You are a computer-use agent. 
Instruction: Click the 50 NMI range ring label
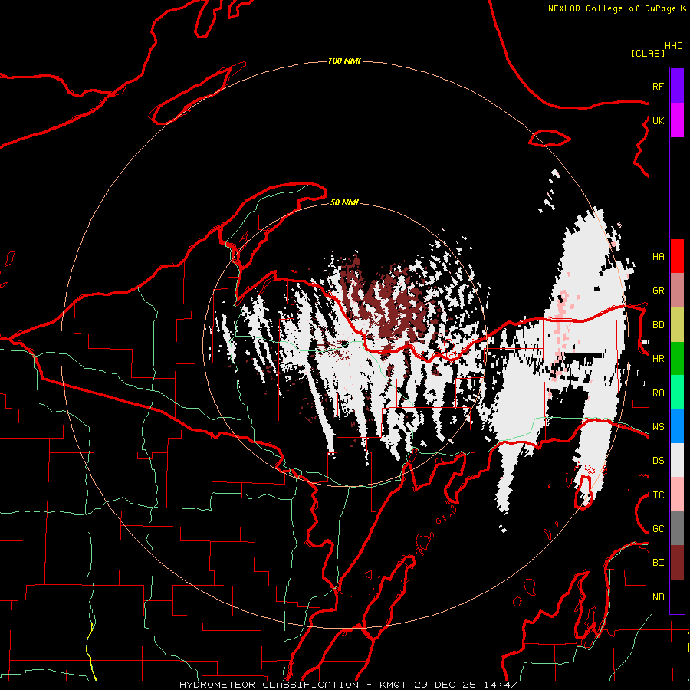[x=344, y=202]
